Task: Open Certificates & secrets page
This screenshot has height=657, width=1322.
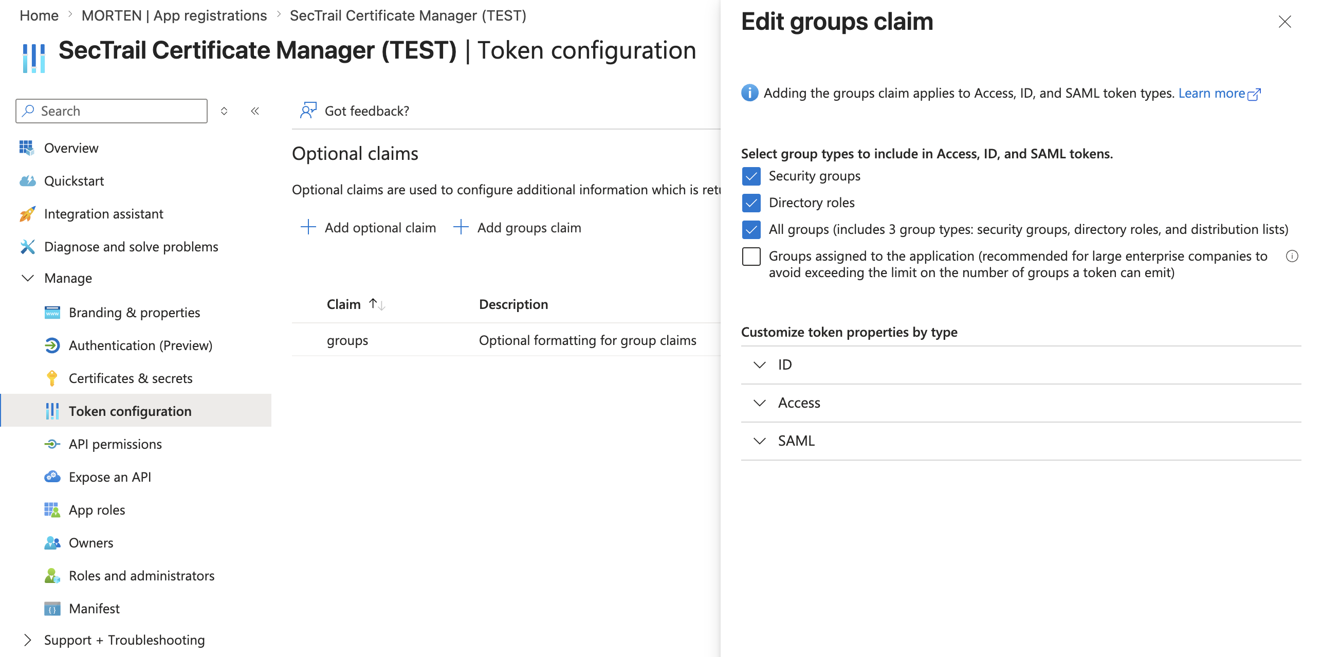Action: click(x=131, y=378)
